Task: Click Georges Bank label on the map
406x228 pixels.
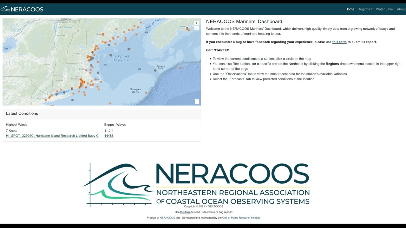Action: pyautogui.click(x=135, y=91)
